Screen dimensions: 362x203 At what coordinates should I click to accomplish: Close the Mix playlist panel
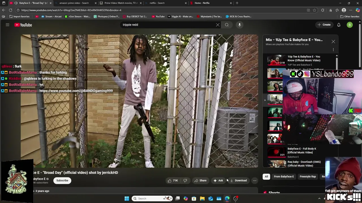(x=333, y=41)
